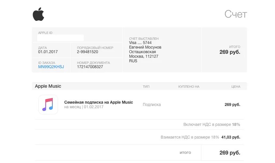Click the Apple logo at top left
This screenshot has width=275, height=163.
tap(38, 14)
